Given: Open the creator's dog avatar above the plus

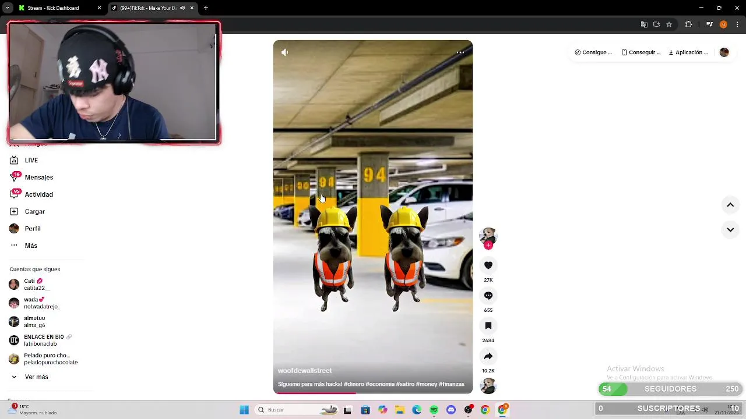Looking at the screenshot, I should point(488,235).
